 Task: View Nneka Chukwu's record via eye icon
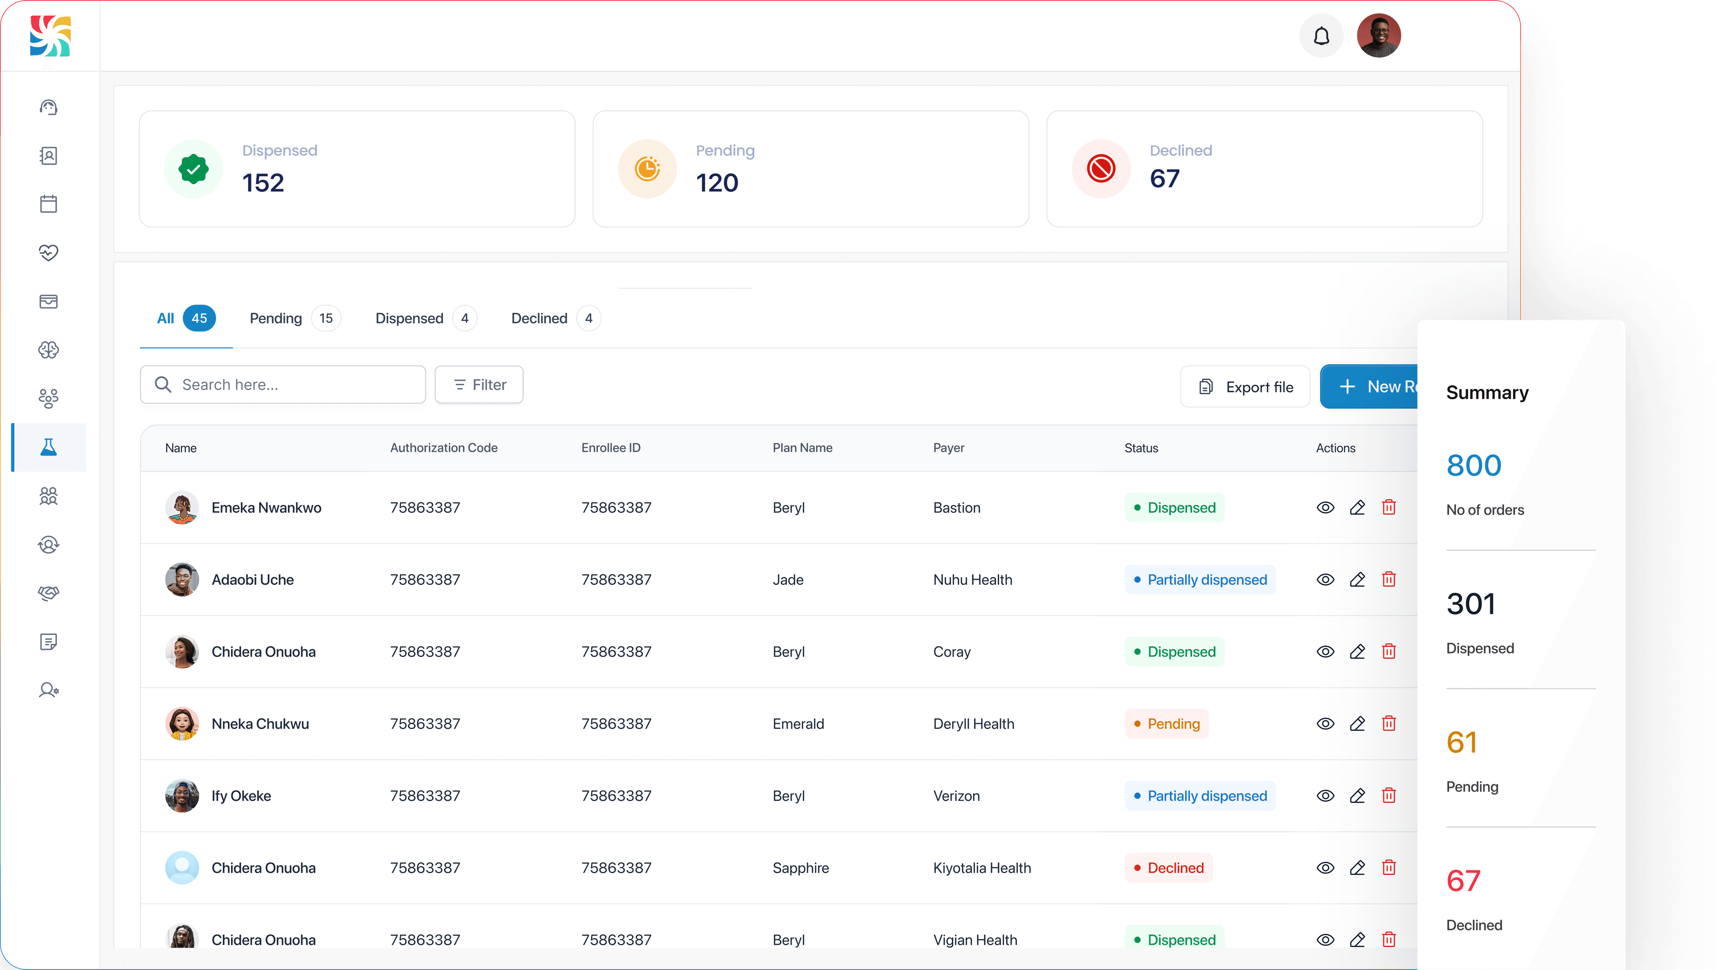tap(1325, 723)
